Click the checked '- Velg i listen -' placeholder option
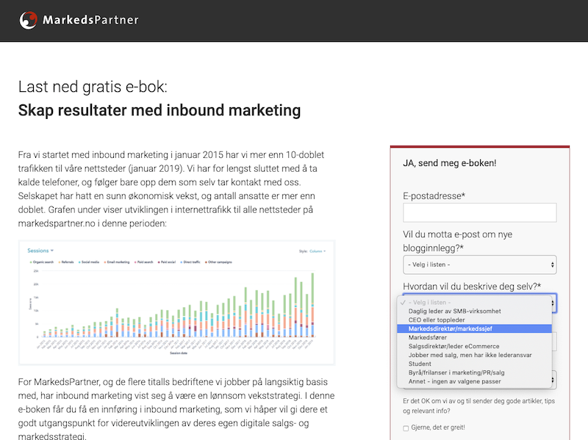This screenshot has height=440, width=588. click(x=474, y=303)
